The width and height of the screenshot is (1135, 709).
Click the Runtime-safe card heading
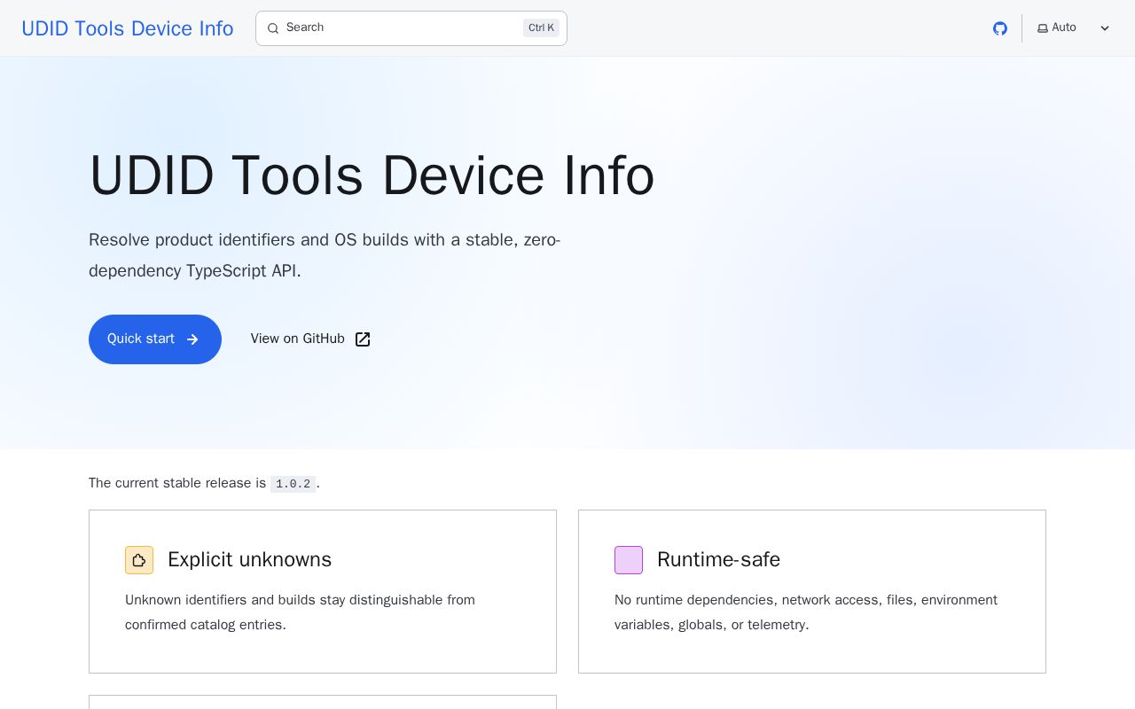click(718, 560)
